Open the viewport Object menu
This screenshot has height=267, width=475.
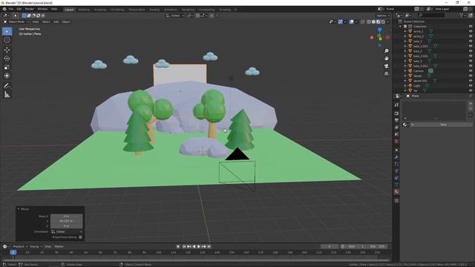tap(66, 22)
